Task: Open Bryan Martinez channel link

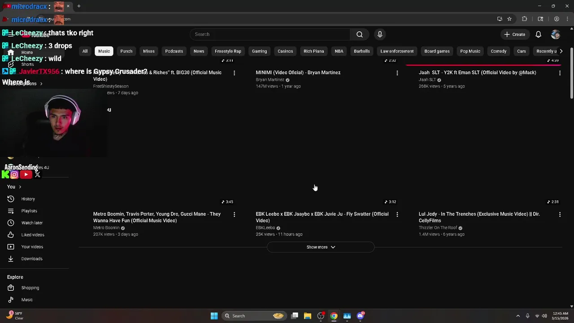Action: (x=270, y=80)
